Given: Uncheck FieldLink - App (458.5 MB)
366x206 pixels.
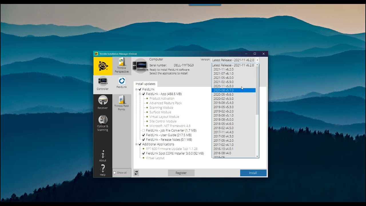Looking at the screenshot, I should (x=144, y=94).
